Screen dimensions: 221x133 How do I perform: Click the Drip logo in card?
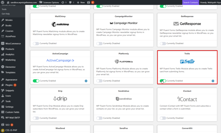point(60,99)
